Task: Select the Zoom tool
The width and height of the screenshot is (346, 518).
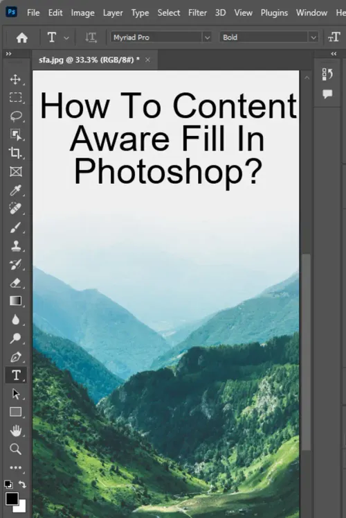Action: 15,449
